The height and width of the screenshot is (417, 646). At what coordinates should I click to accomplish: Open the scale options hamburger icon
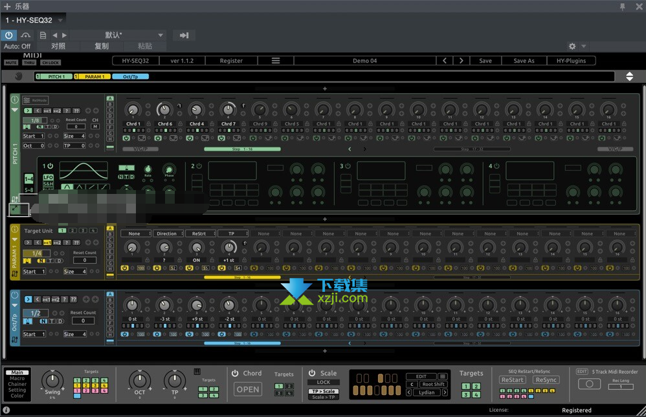tap(443, 376)
